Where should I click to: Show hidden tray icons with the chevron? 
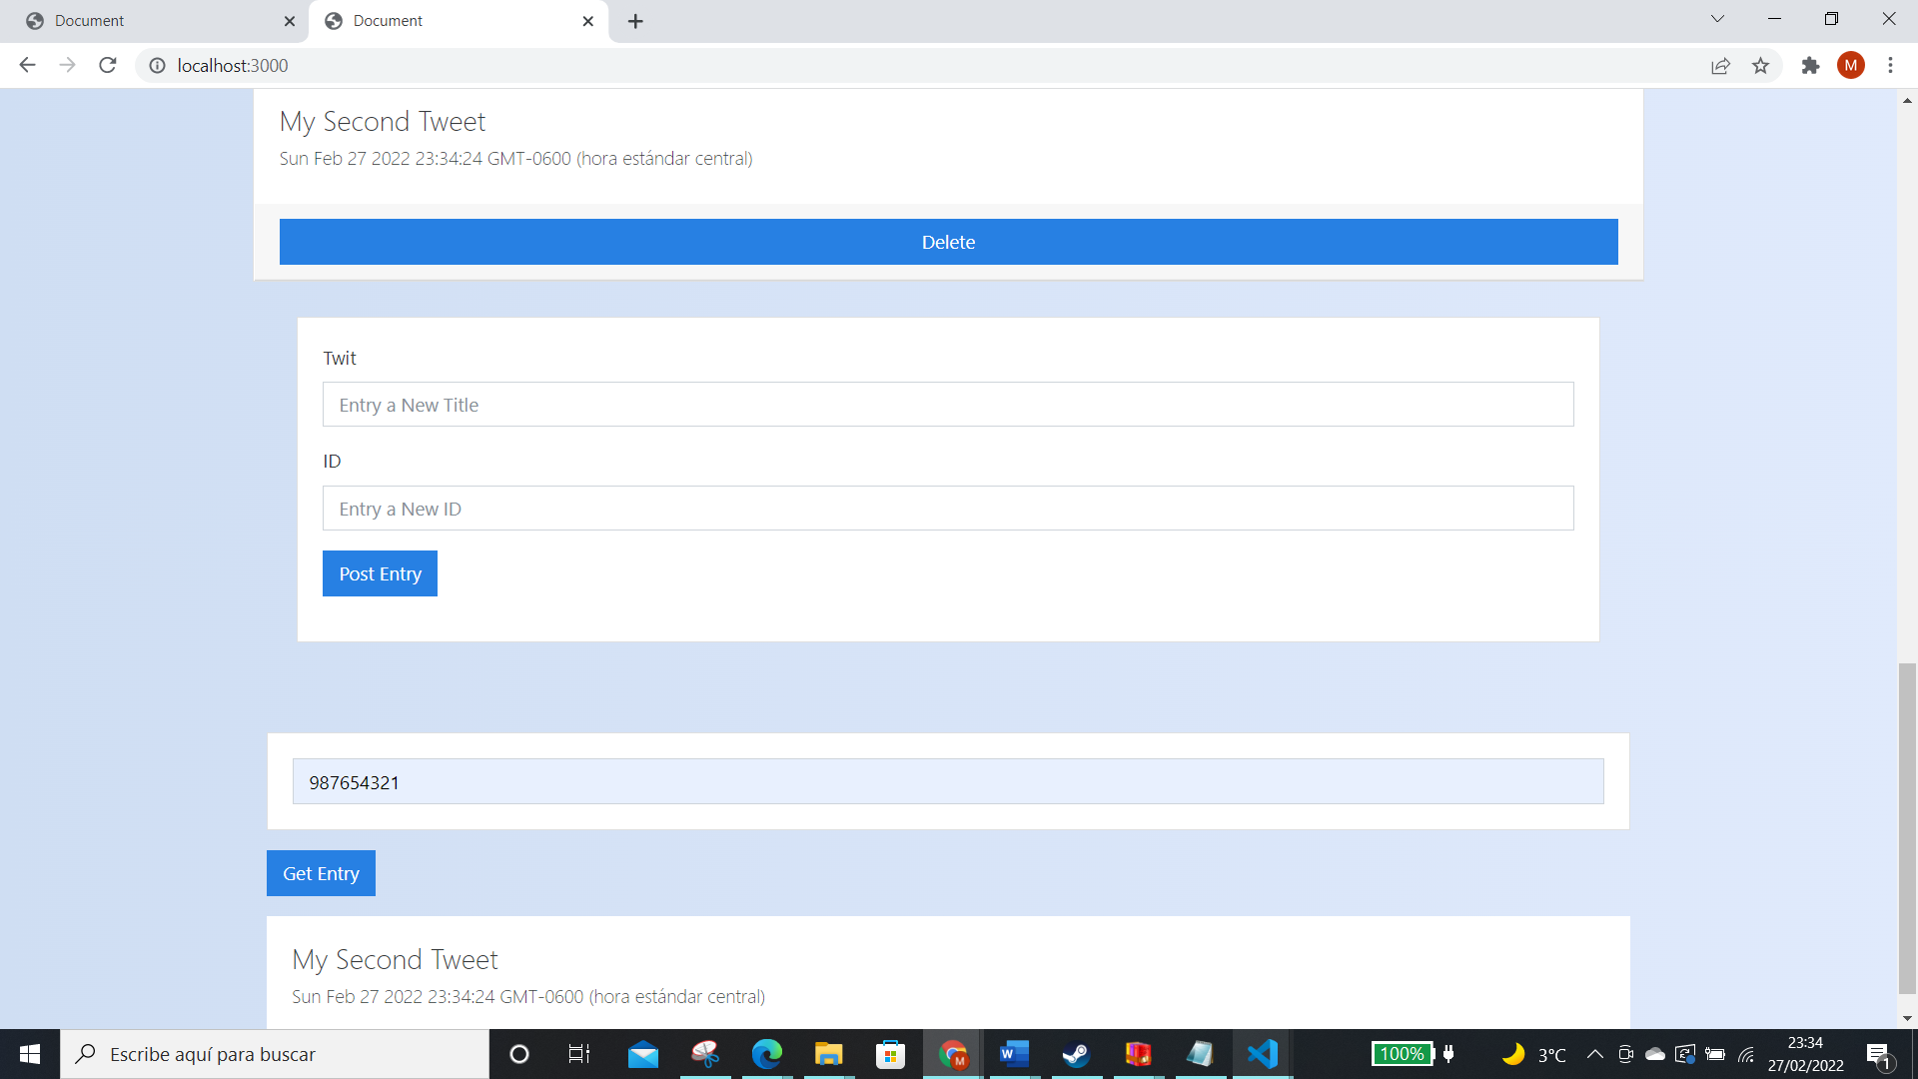pyautogui.click(x=1594, y=1054)
